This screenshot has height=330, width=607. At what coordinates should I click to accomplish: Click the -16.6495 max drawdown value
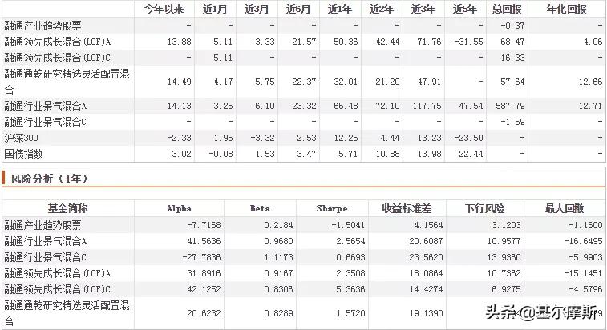click(x=583, y=241)
